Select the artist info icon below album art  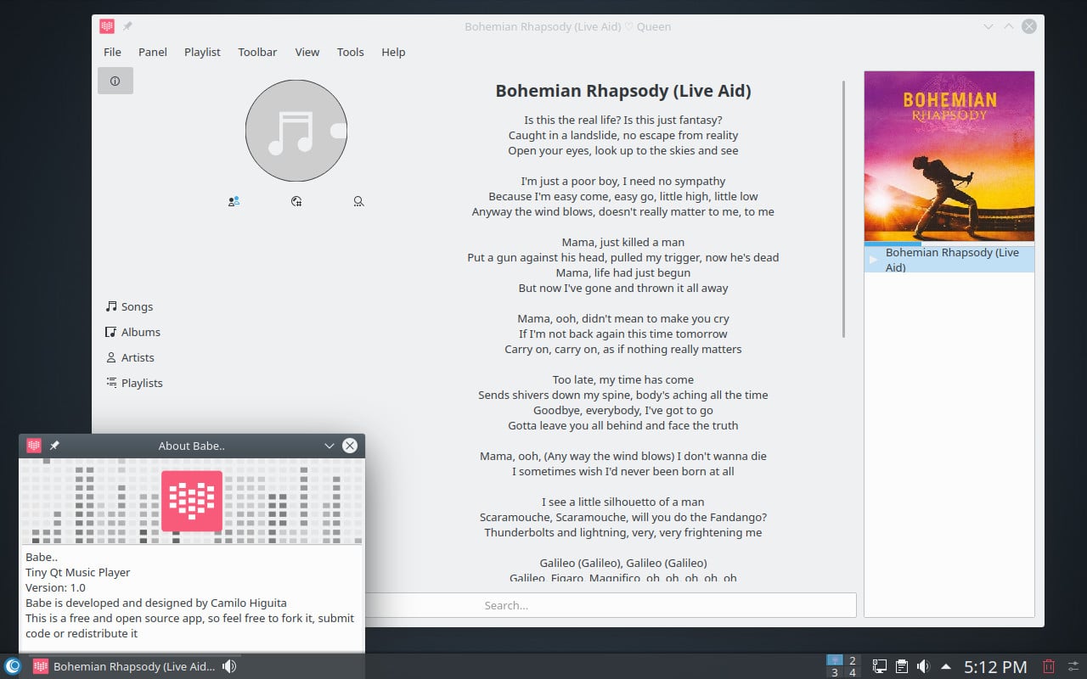(234, 201)
